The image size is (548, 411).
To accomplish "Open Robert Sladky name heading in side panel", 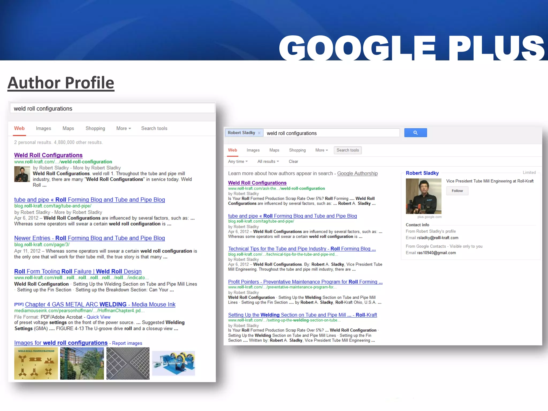I will pos(422,173).
